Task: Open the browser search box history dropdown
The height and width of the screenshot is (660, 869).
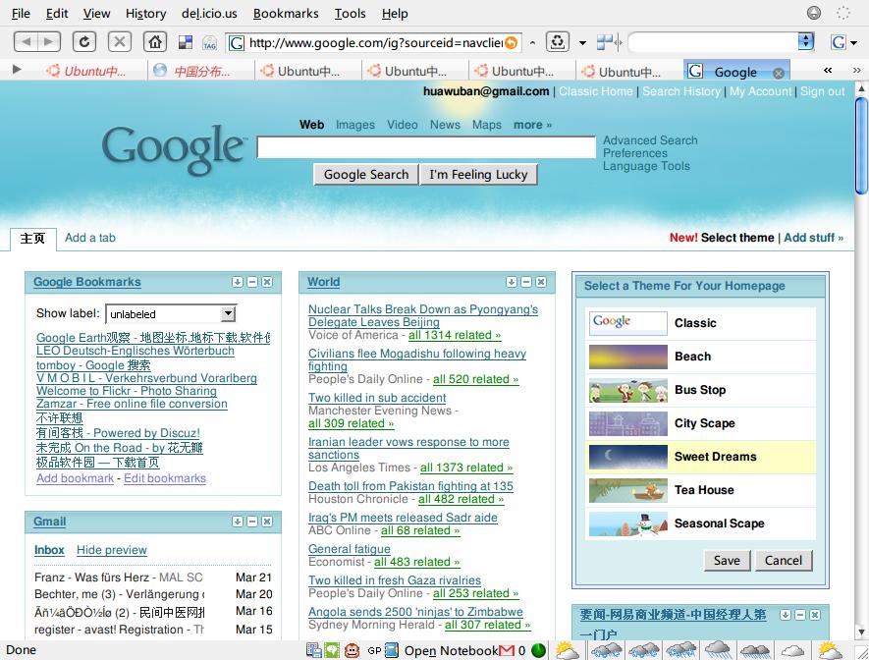Action: (x=805, y=41)
